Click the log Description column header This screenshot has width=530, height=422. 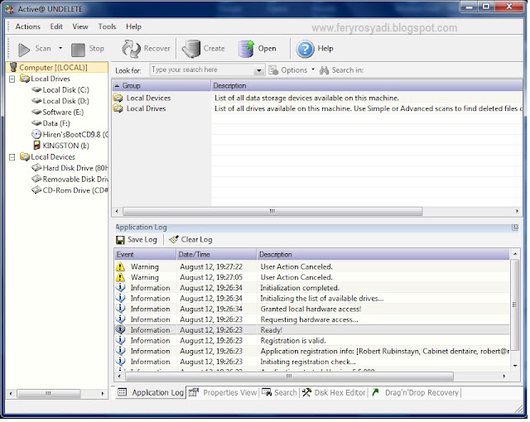383,255
